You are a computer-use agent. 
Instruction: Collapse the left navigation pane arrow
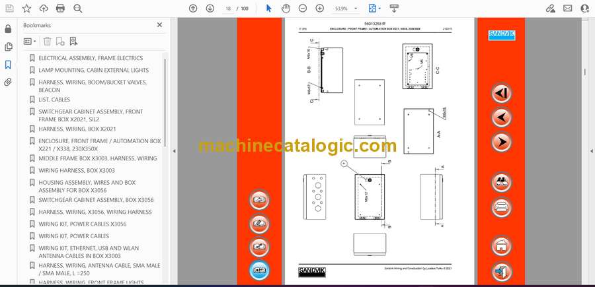point(174,151)
